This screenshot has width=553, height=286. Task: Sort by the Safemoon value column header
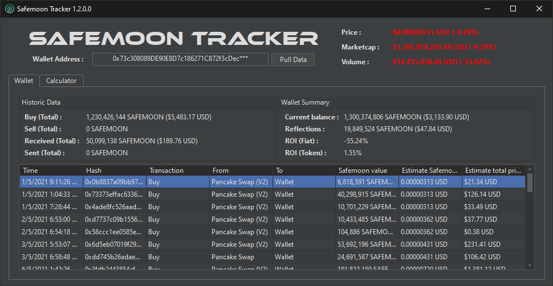coord(367,170)
